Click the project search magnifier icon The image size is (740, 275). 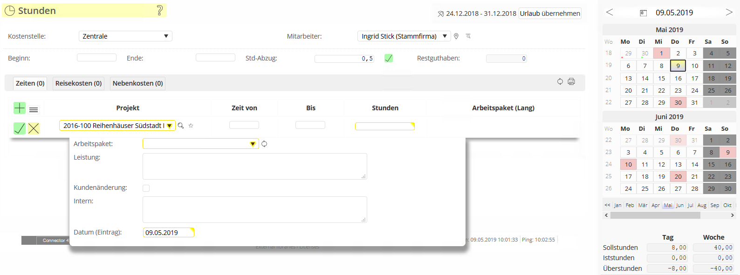click(181, 126)
